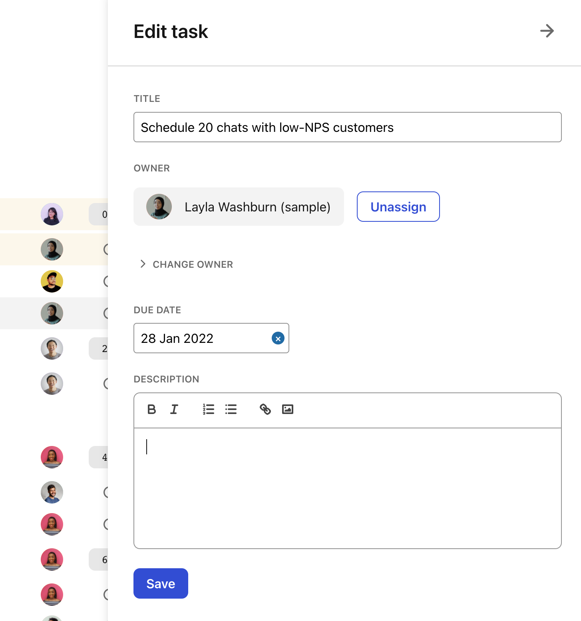Screen dimensions: 581x621
Task: Save the edited task
Action: [161, 583]
